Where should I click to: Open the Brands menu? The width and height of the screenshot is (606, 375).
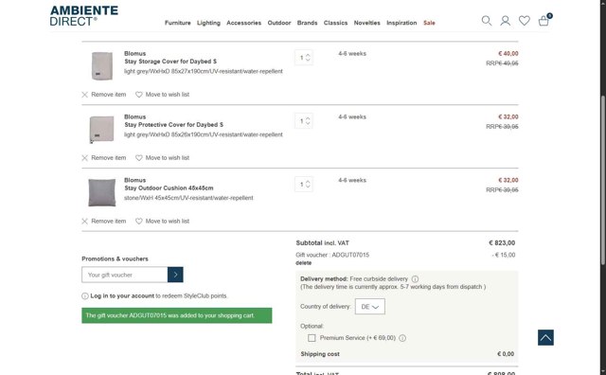(307, 23)
